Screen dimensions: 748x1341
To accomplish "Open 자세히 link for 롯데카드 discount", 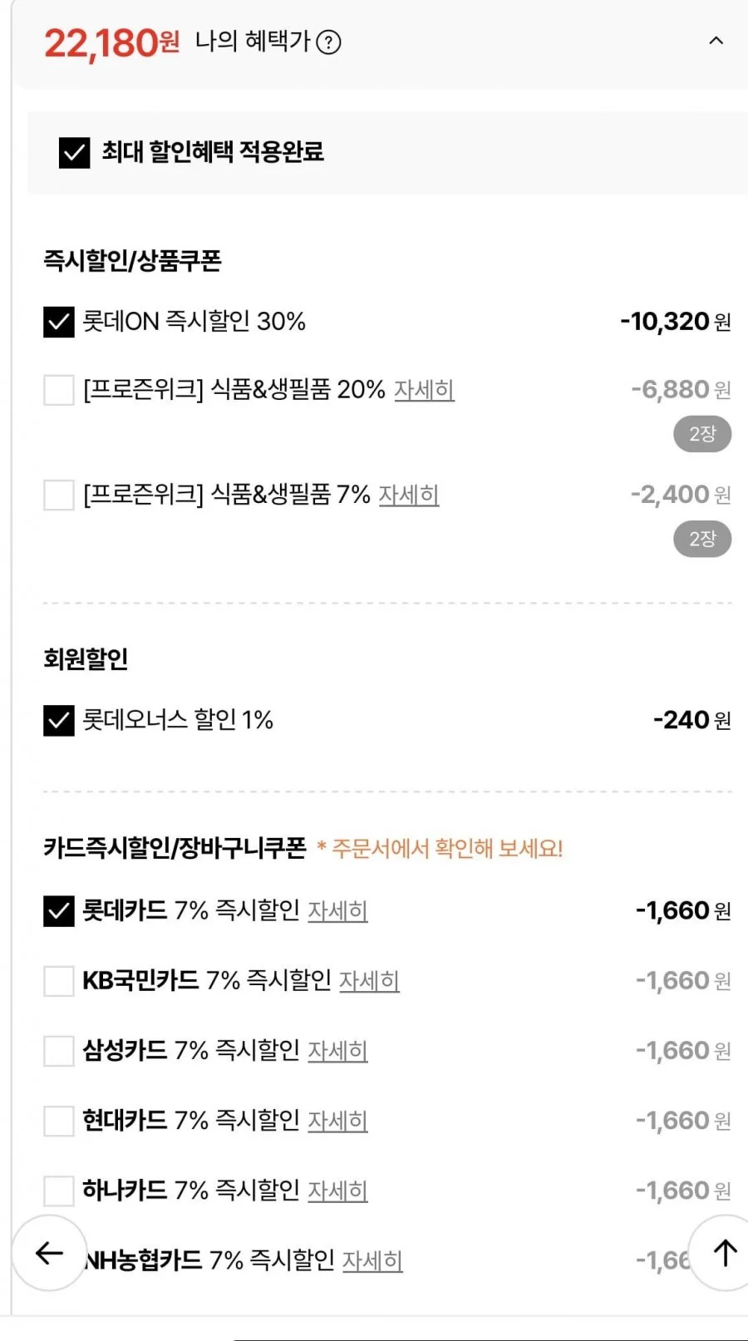I will (x=337, y=911).
